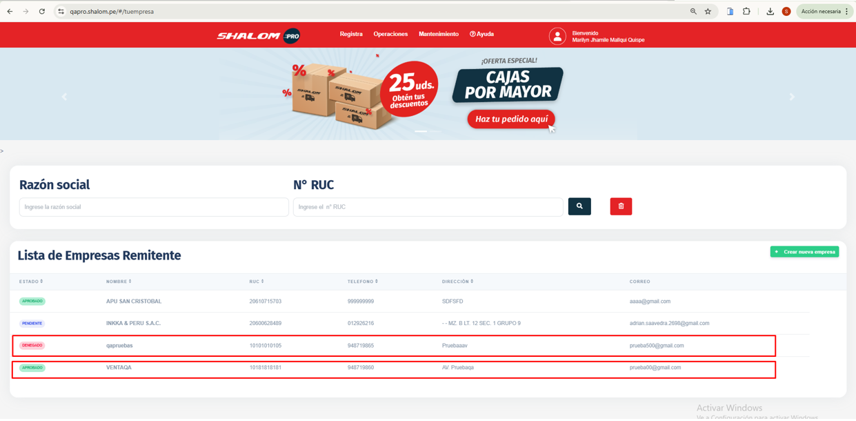Sort table by Estado column
This screenshot has width=856, height=421.
31,282
